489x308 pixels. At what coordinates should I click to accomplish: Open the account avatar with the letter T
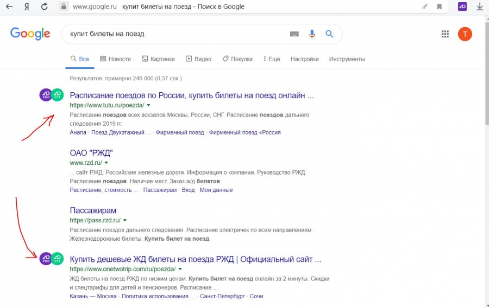[x=465, y=34]
